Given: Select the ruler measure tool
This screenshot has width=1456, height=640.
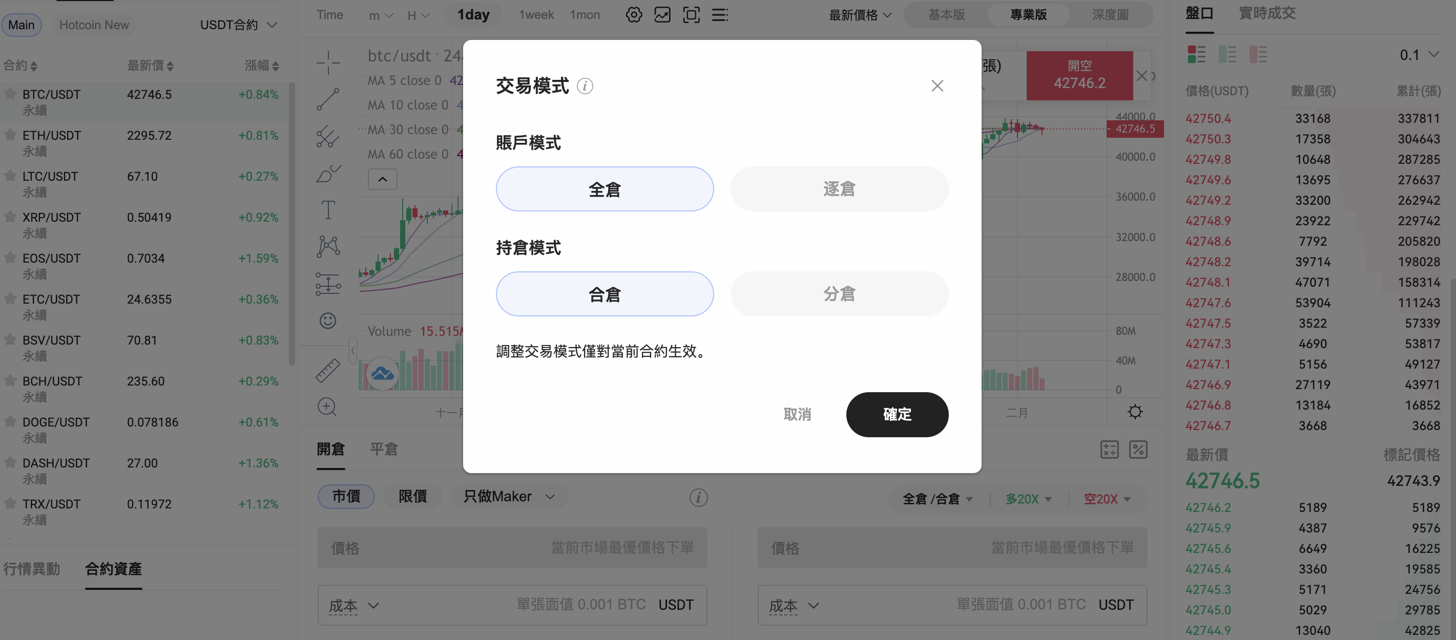Looking at the screenshot, I should click(328, 371).
